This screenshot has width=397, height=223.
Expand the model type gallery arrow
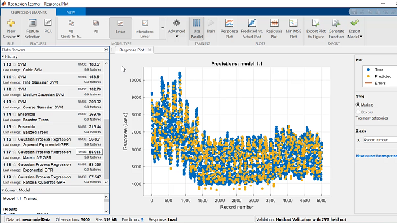click(x=163, y=28)
